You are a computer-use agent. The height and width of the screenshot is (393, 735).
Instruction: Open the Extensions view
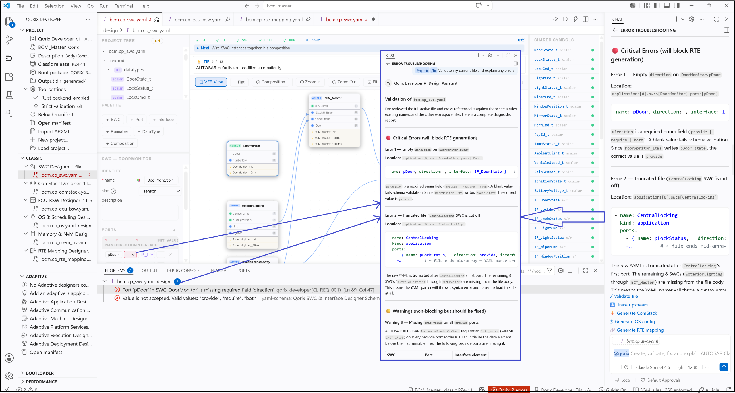point(9,77)
